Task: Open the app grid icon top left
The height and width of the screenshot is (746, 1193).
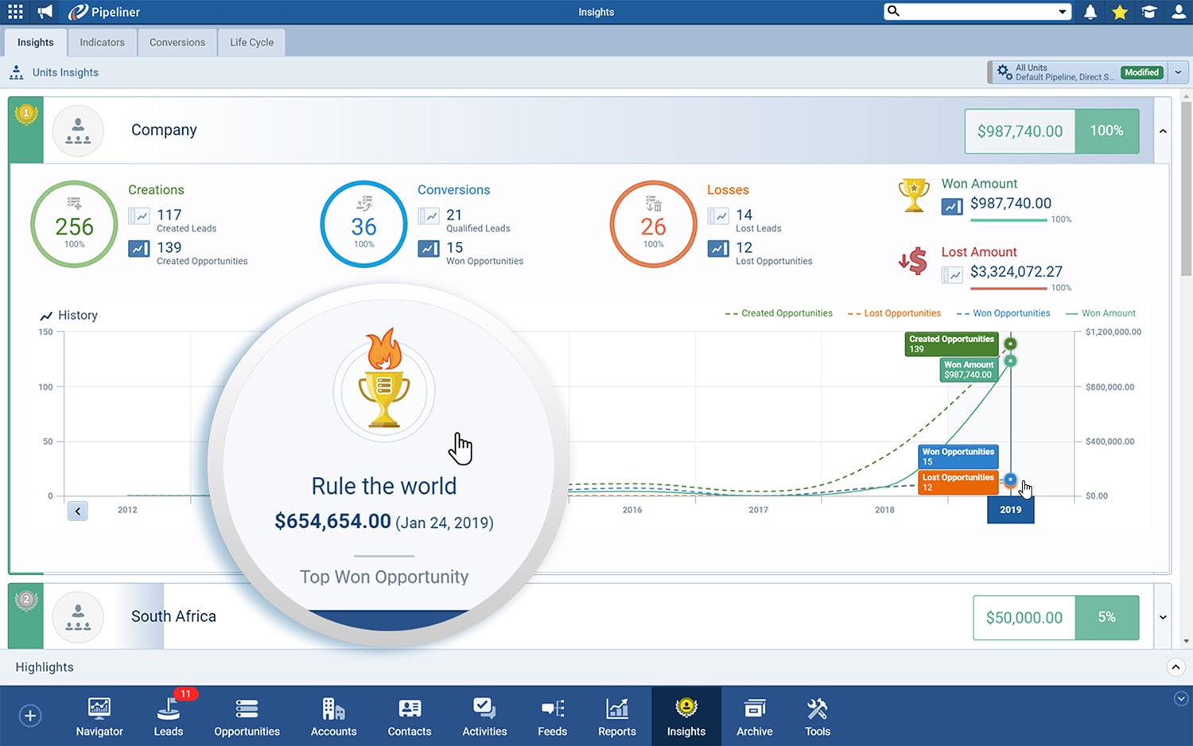Action: [x=14, y=12]
